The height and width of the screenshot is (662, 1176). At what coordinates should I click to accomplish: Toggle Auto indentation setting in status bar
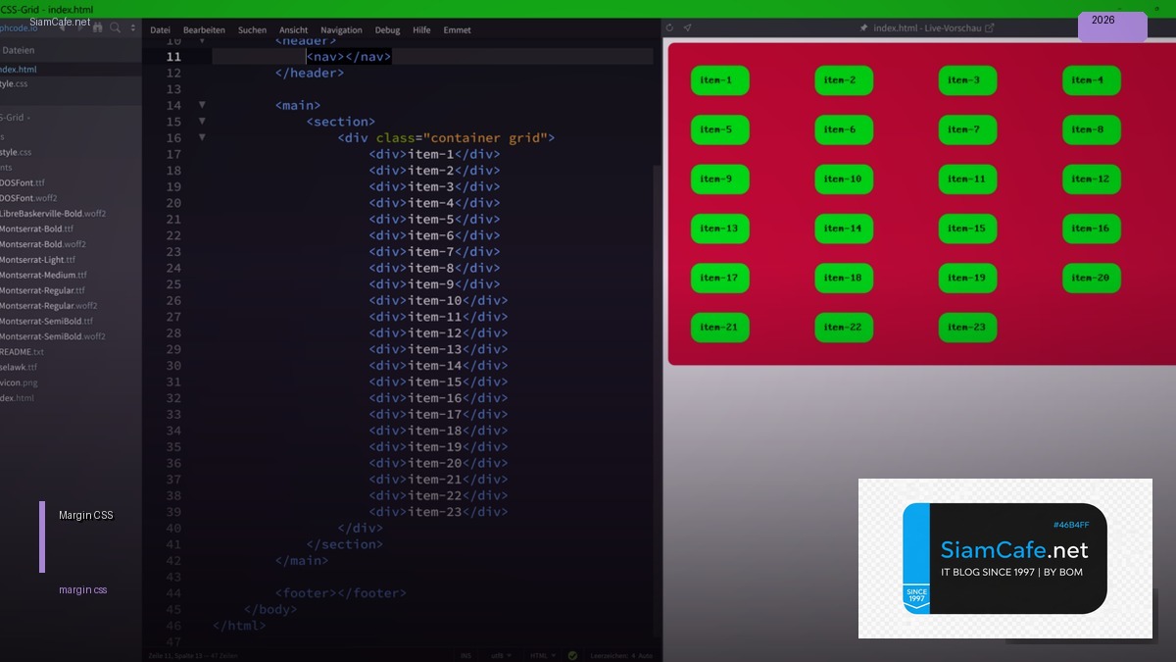pyautogui.click(x=645, y=655)
